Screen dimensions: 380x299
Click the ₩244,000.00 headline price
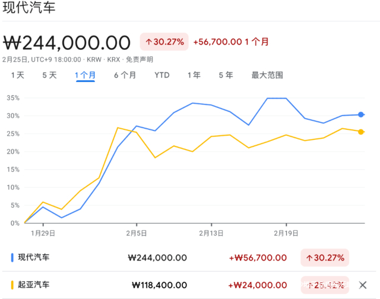point(66,43)
